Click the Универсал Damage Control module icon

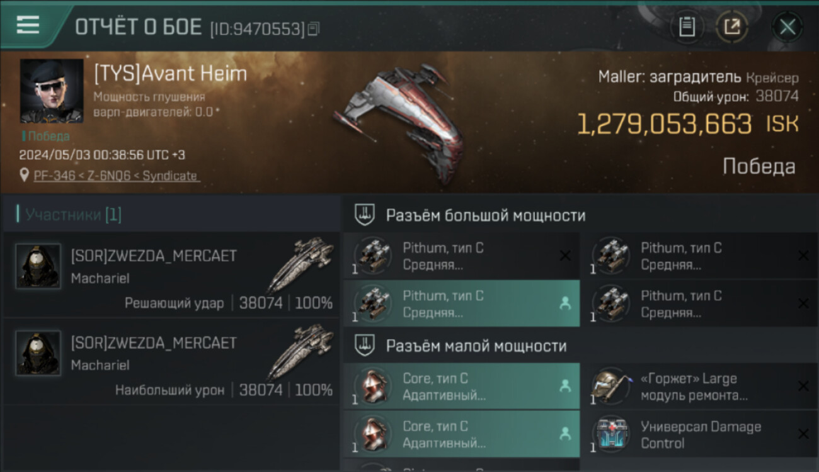[x=611, y=434]
